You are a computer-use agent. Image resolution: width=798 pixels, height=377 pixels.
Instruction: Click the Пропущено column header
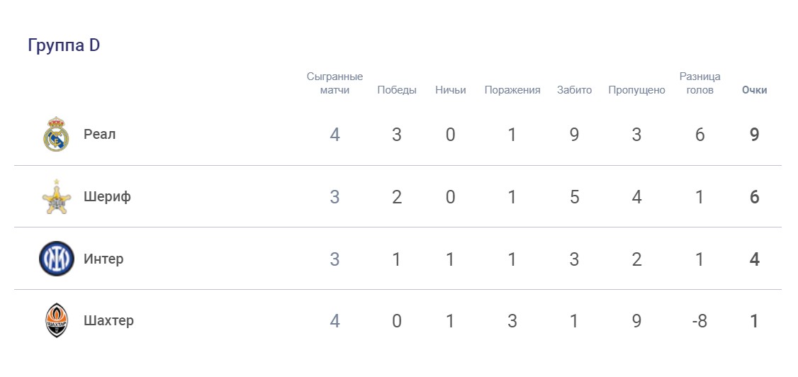(x=636, y=90)
